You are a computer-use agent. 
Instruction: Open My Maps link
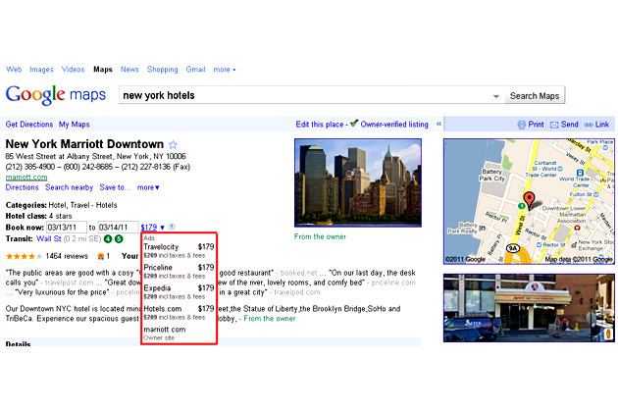coord(75,125)
